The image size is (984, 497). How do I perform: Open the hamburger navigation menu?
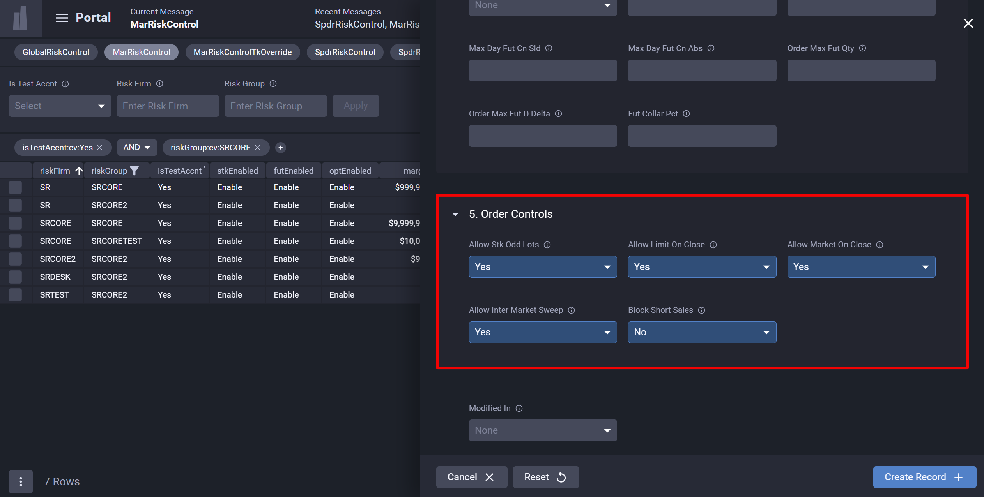(x=62, y=18)
